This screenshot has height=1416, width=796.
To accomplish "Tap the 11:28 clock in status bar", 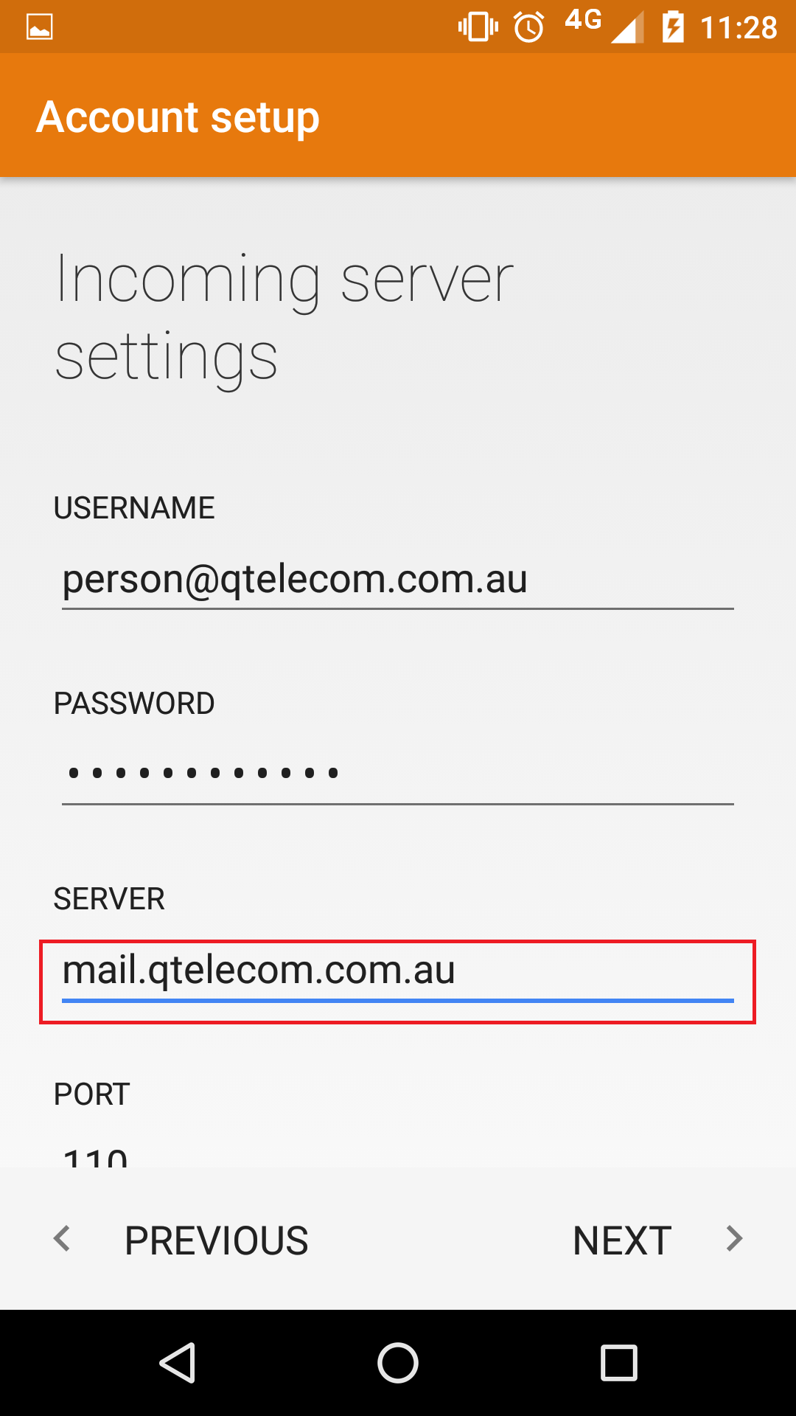I will (x=739, y=28).
